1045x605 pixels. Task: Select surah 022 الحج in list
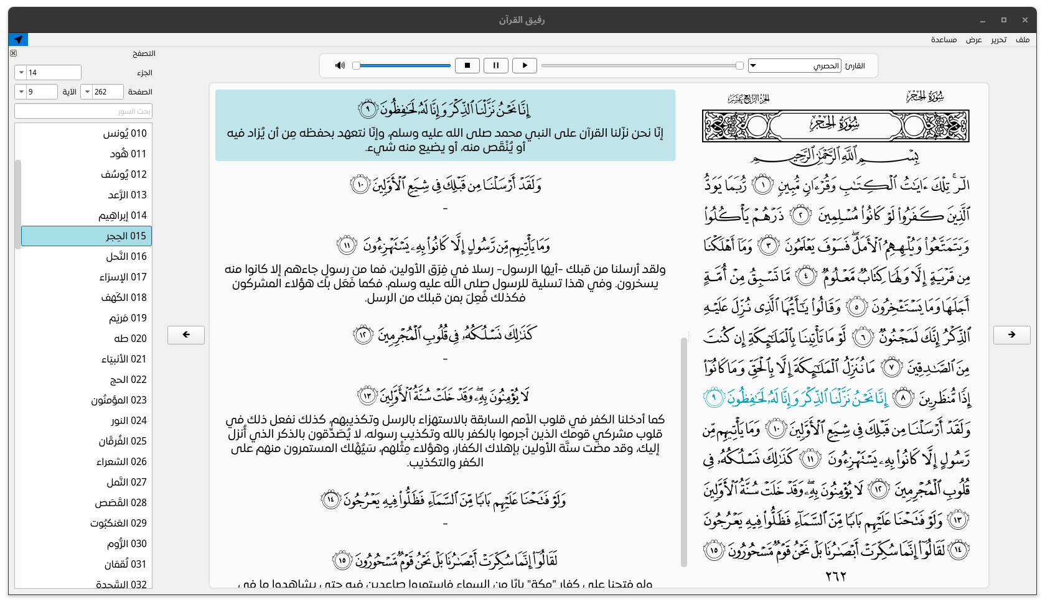87,379
